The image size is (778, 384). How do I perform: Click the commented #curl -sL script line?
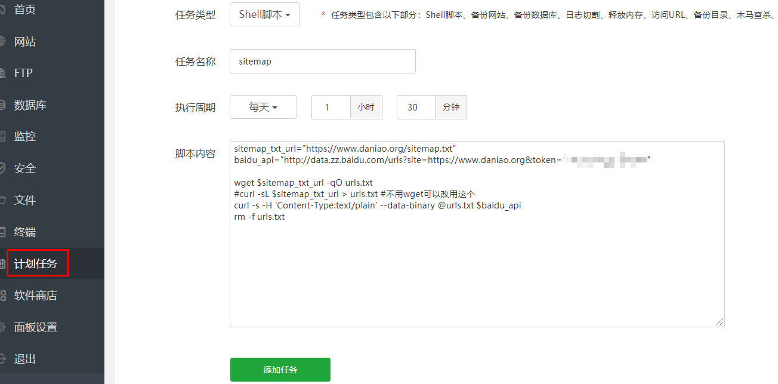click(354, 194)
